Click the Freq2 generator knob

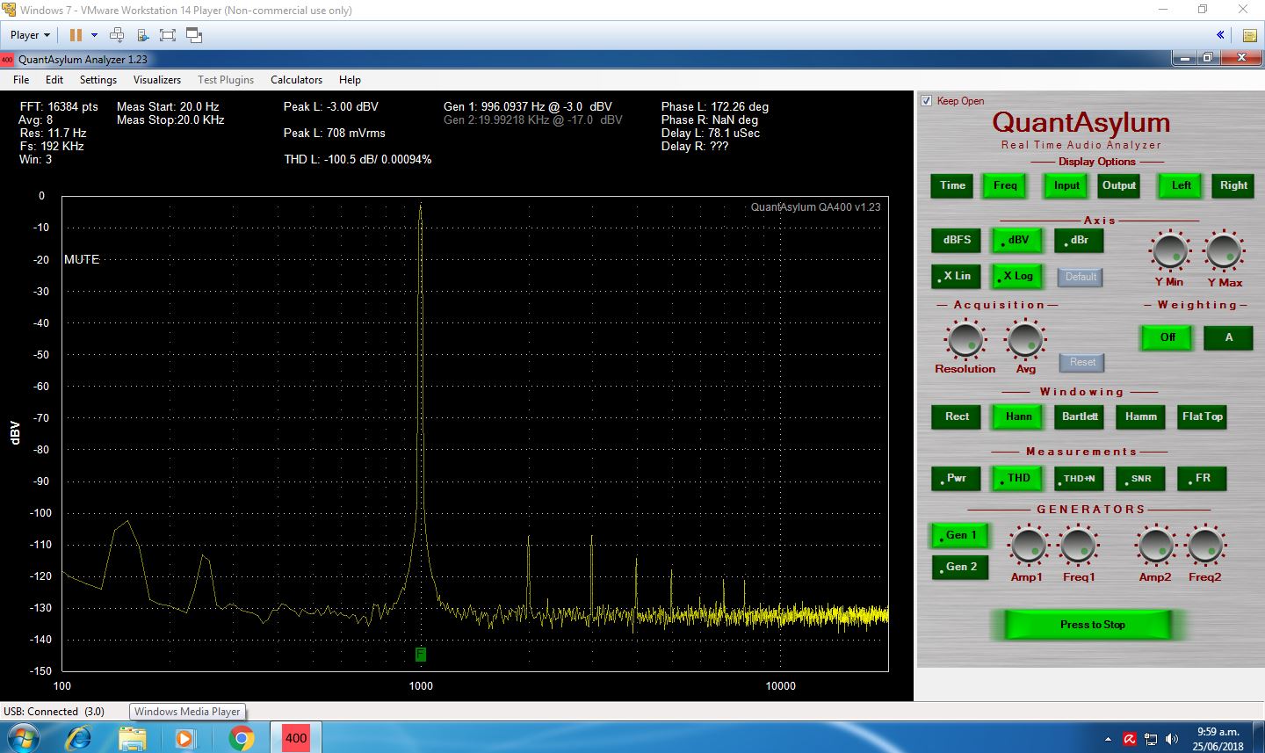click(1205, 546)
